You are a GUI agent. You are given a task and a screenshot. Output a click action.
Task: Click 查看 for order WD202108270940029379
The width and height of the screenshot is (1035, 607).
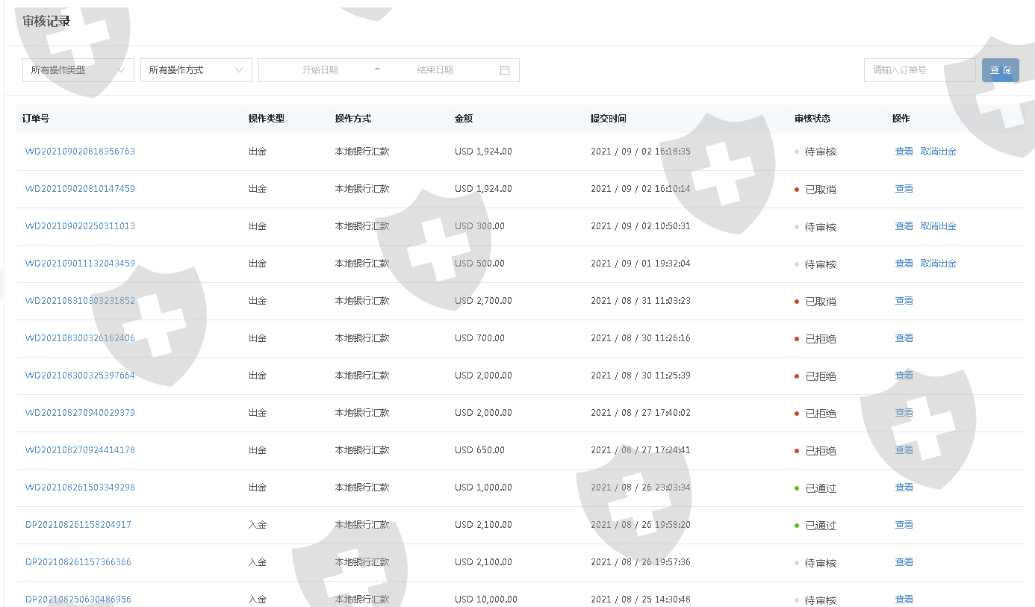click(904, 413)
